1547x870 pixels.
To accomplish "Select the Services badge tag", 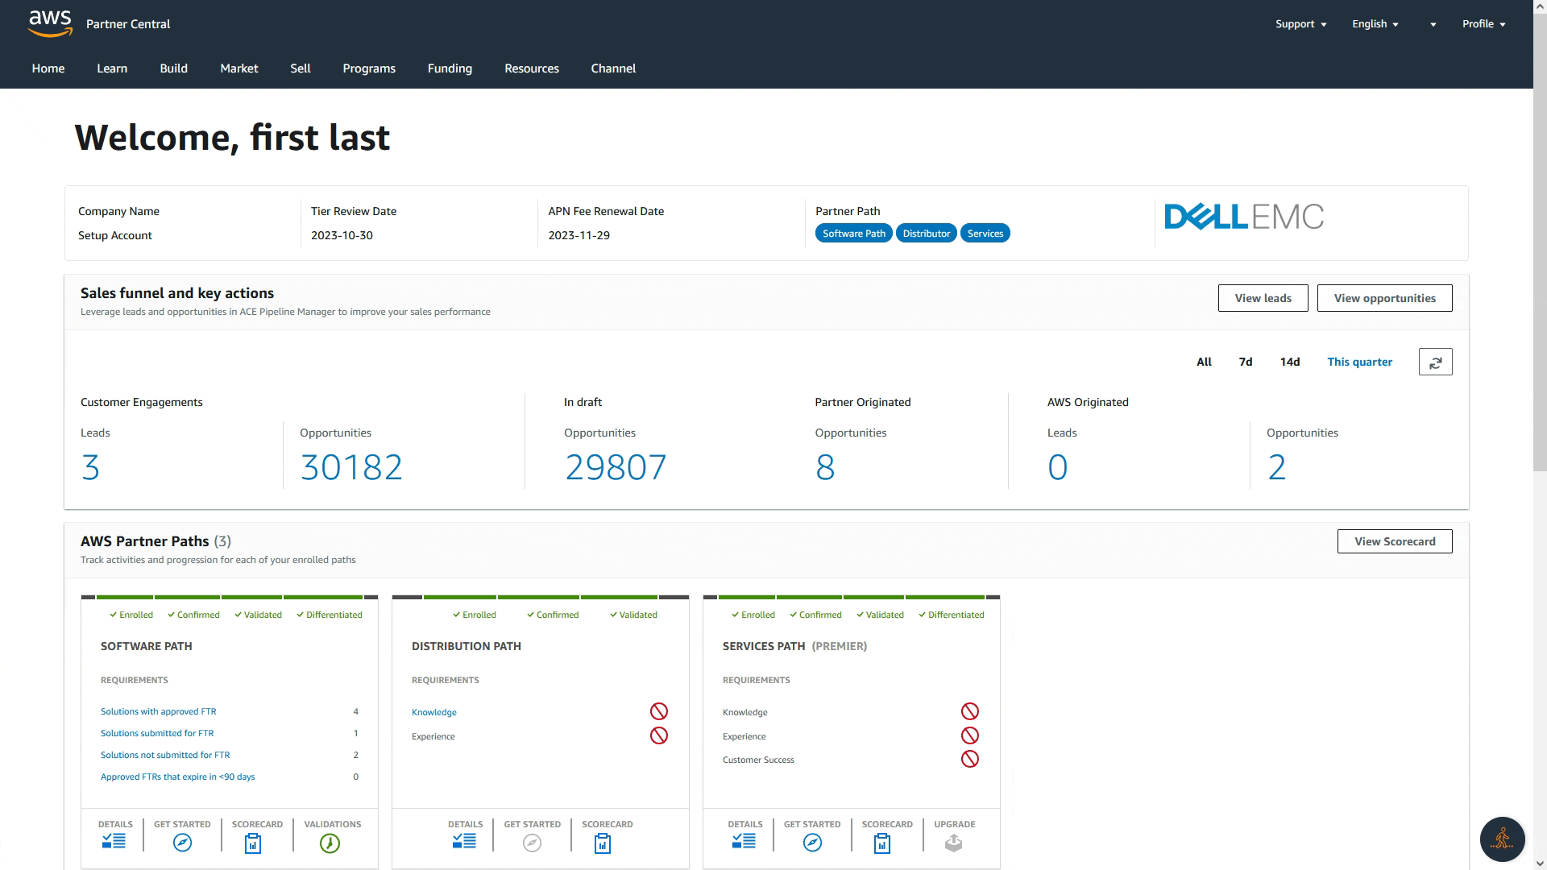I will (x=984, y=233).
